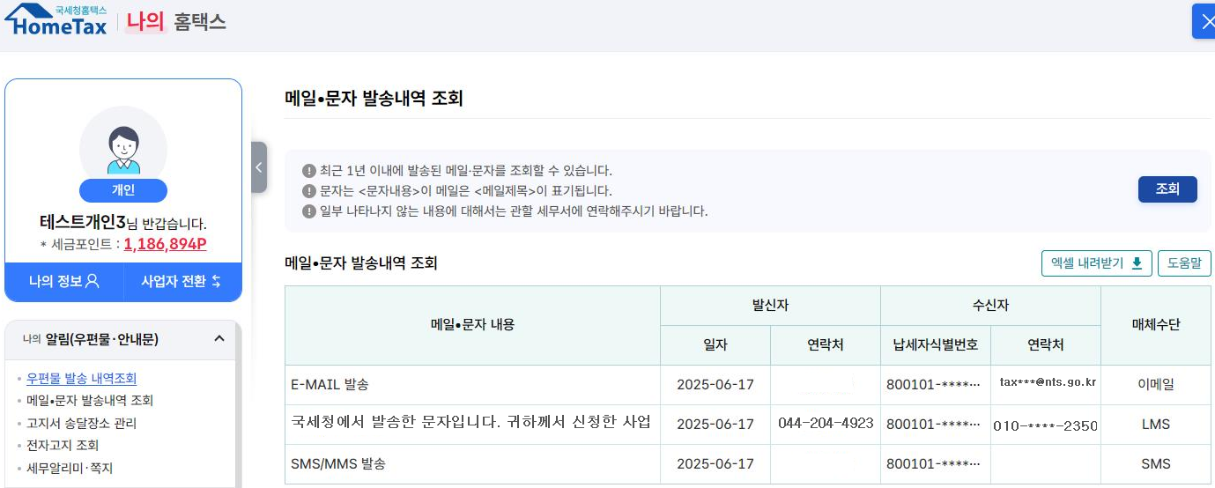Go to 고지서 송달장소 관리

(81, 423)
